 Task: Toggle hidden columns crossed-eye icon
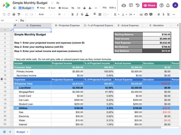(x=73, y=8)
